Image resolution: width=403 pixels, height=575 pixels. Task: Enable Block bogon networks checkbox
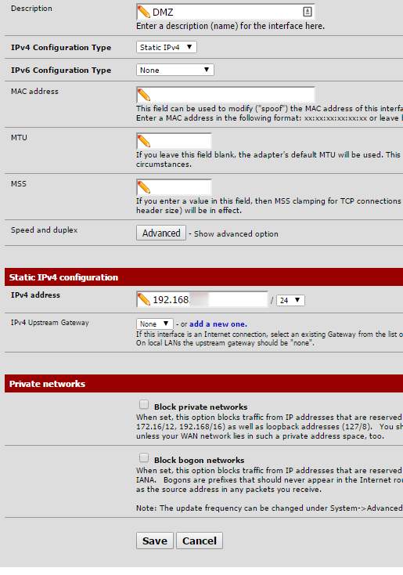[x=144, y=457]
